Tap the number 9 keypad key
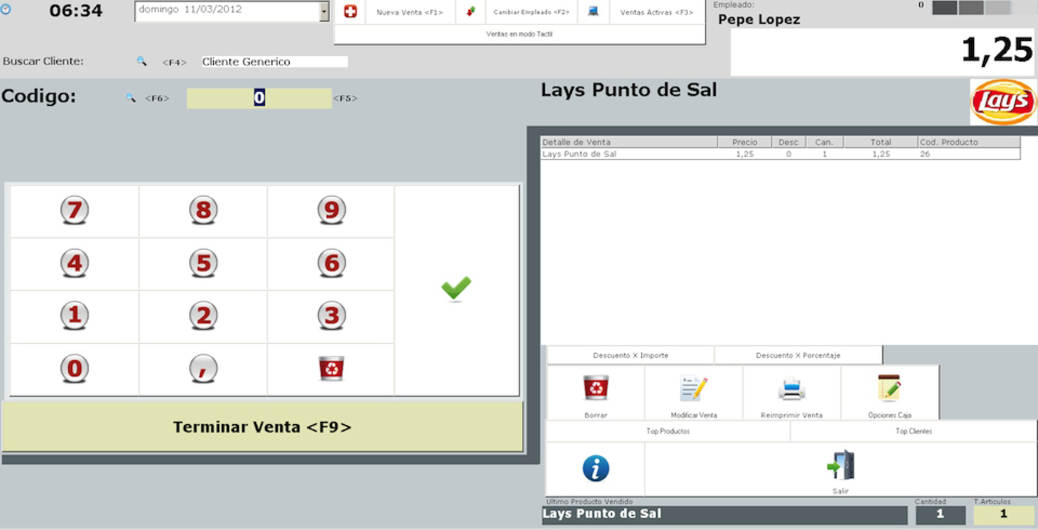Screen dimensions: 1038x530 (x=331, y=211)
